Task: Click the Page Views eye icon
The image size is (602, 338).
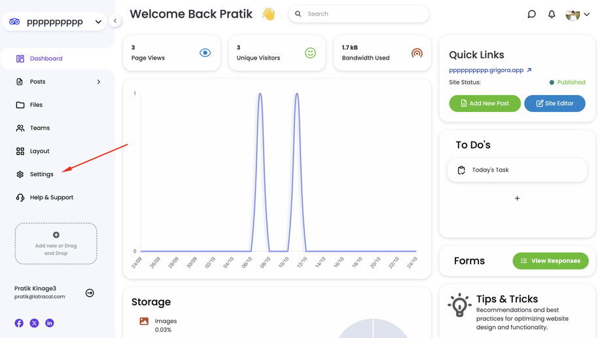Action: tap(205, 52)
